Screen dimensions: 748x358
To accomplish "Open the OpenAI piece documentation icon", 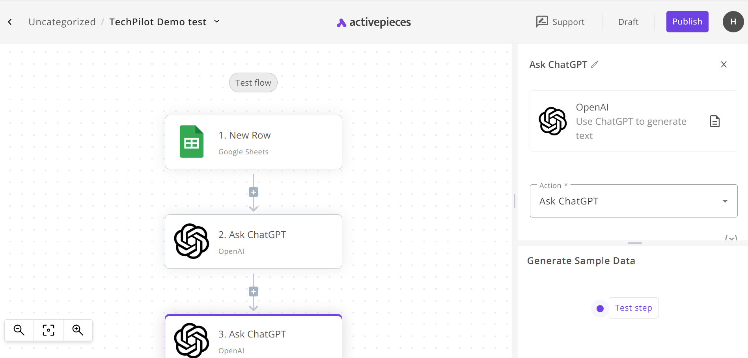I will pos(714,121).
